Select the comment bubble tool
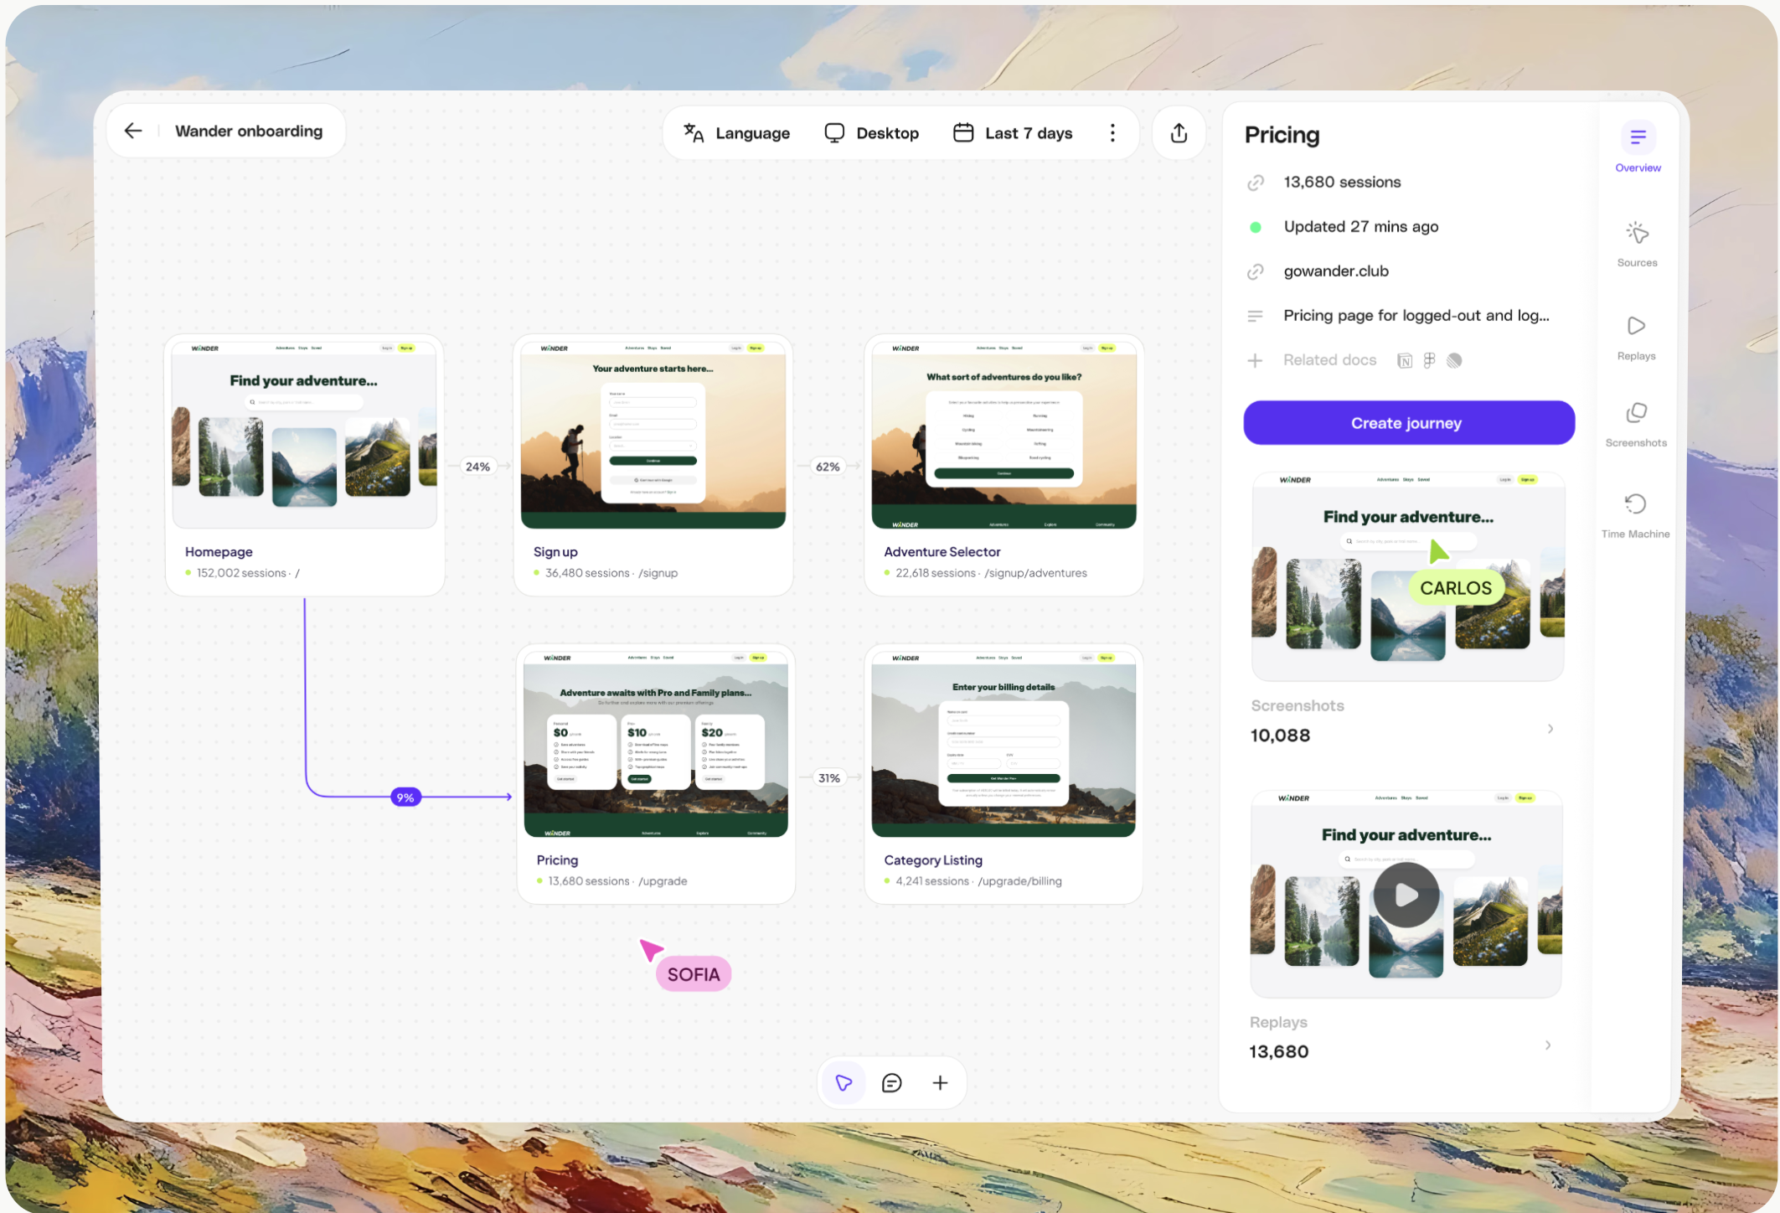Viewport: 1780px width, 1213px height. 892,1082
